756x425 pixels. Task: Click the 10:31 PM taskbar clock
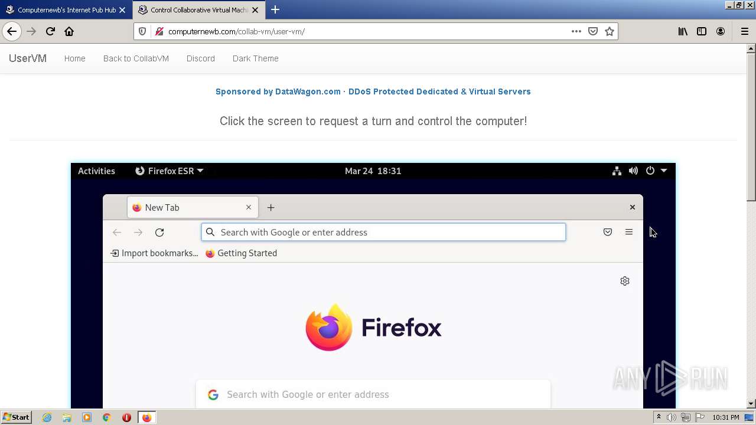(725, 417)
